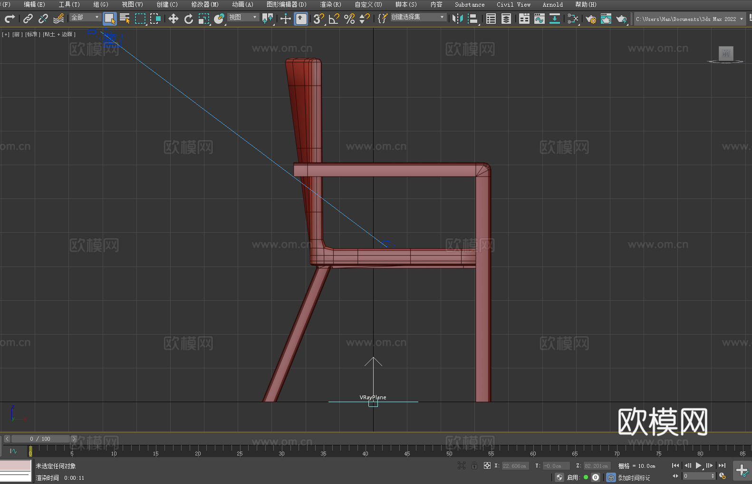
Task: Click the ViewCube front face
Action: pos(726,53)
